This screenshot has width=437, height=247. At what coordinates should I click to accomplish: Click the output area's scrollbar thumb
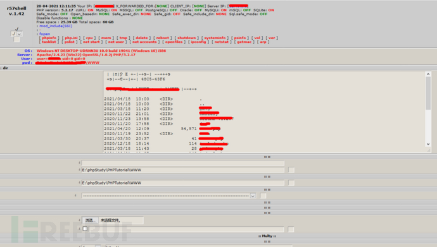[x=428, y=93]
